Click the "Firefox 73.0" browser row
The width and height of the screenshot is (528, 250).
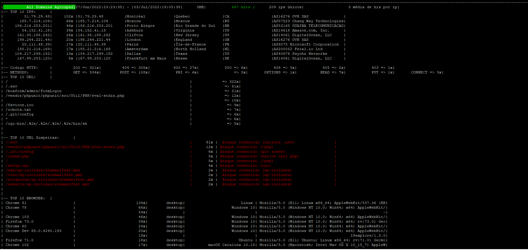(x=20, y=221)
